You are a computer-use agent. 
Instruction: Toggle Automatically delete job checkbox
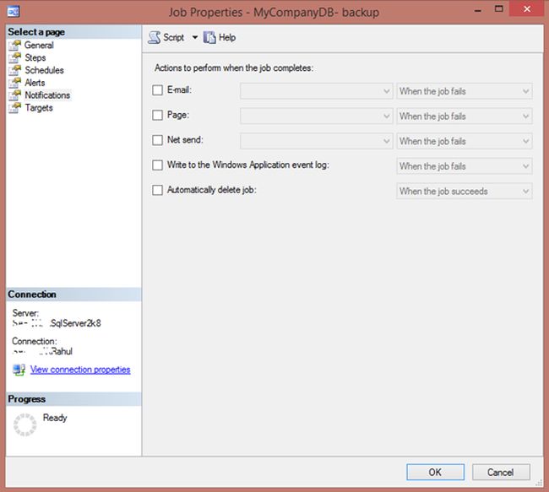pos(158,191)
